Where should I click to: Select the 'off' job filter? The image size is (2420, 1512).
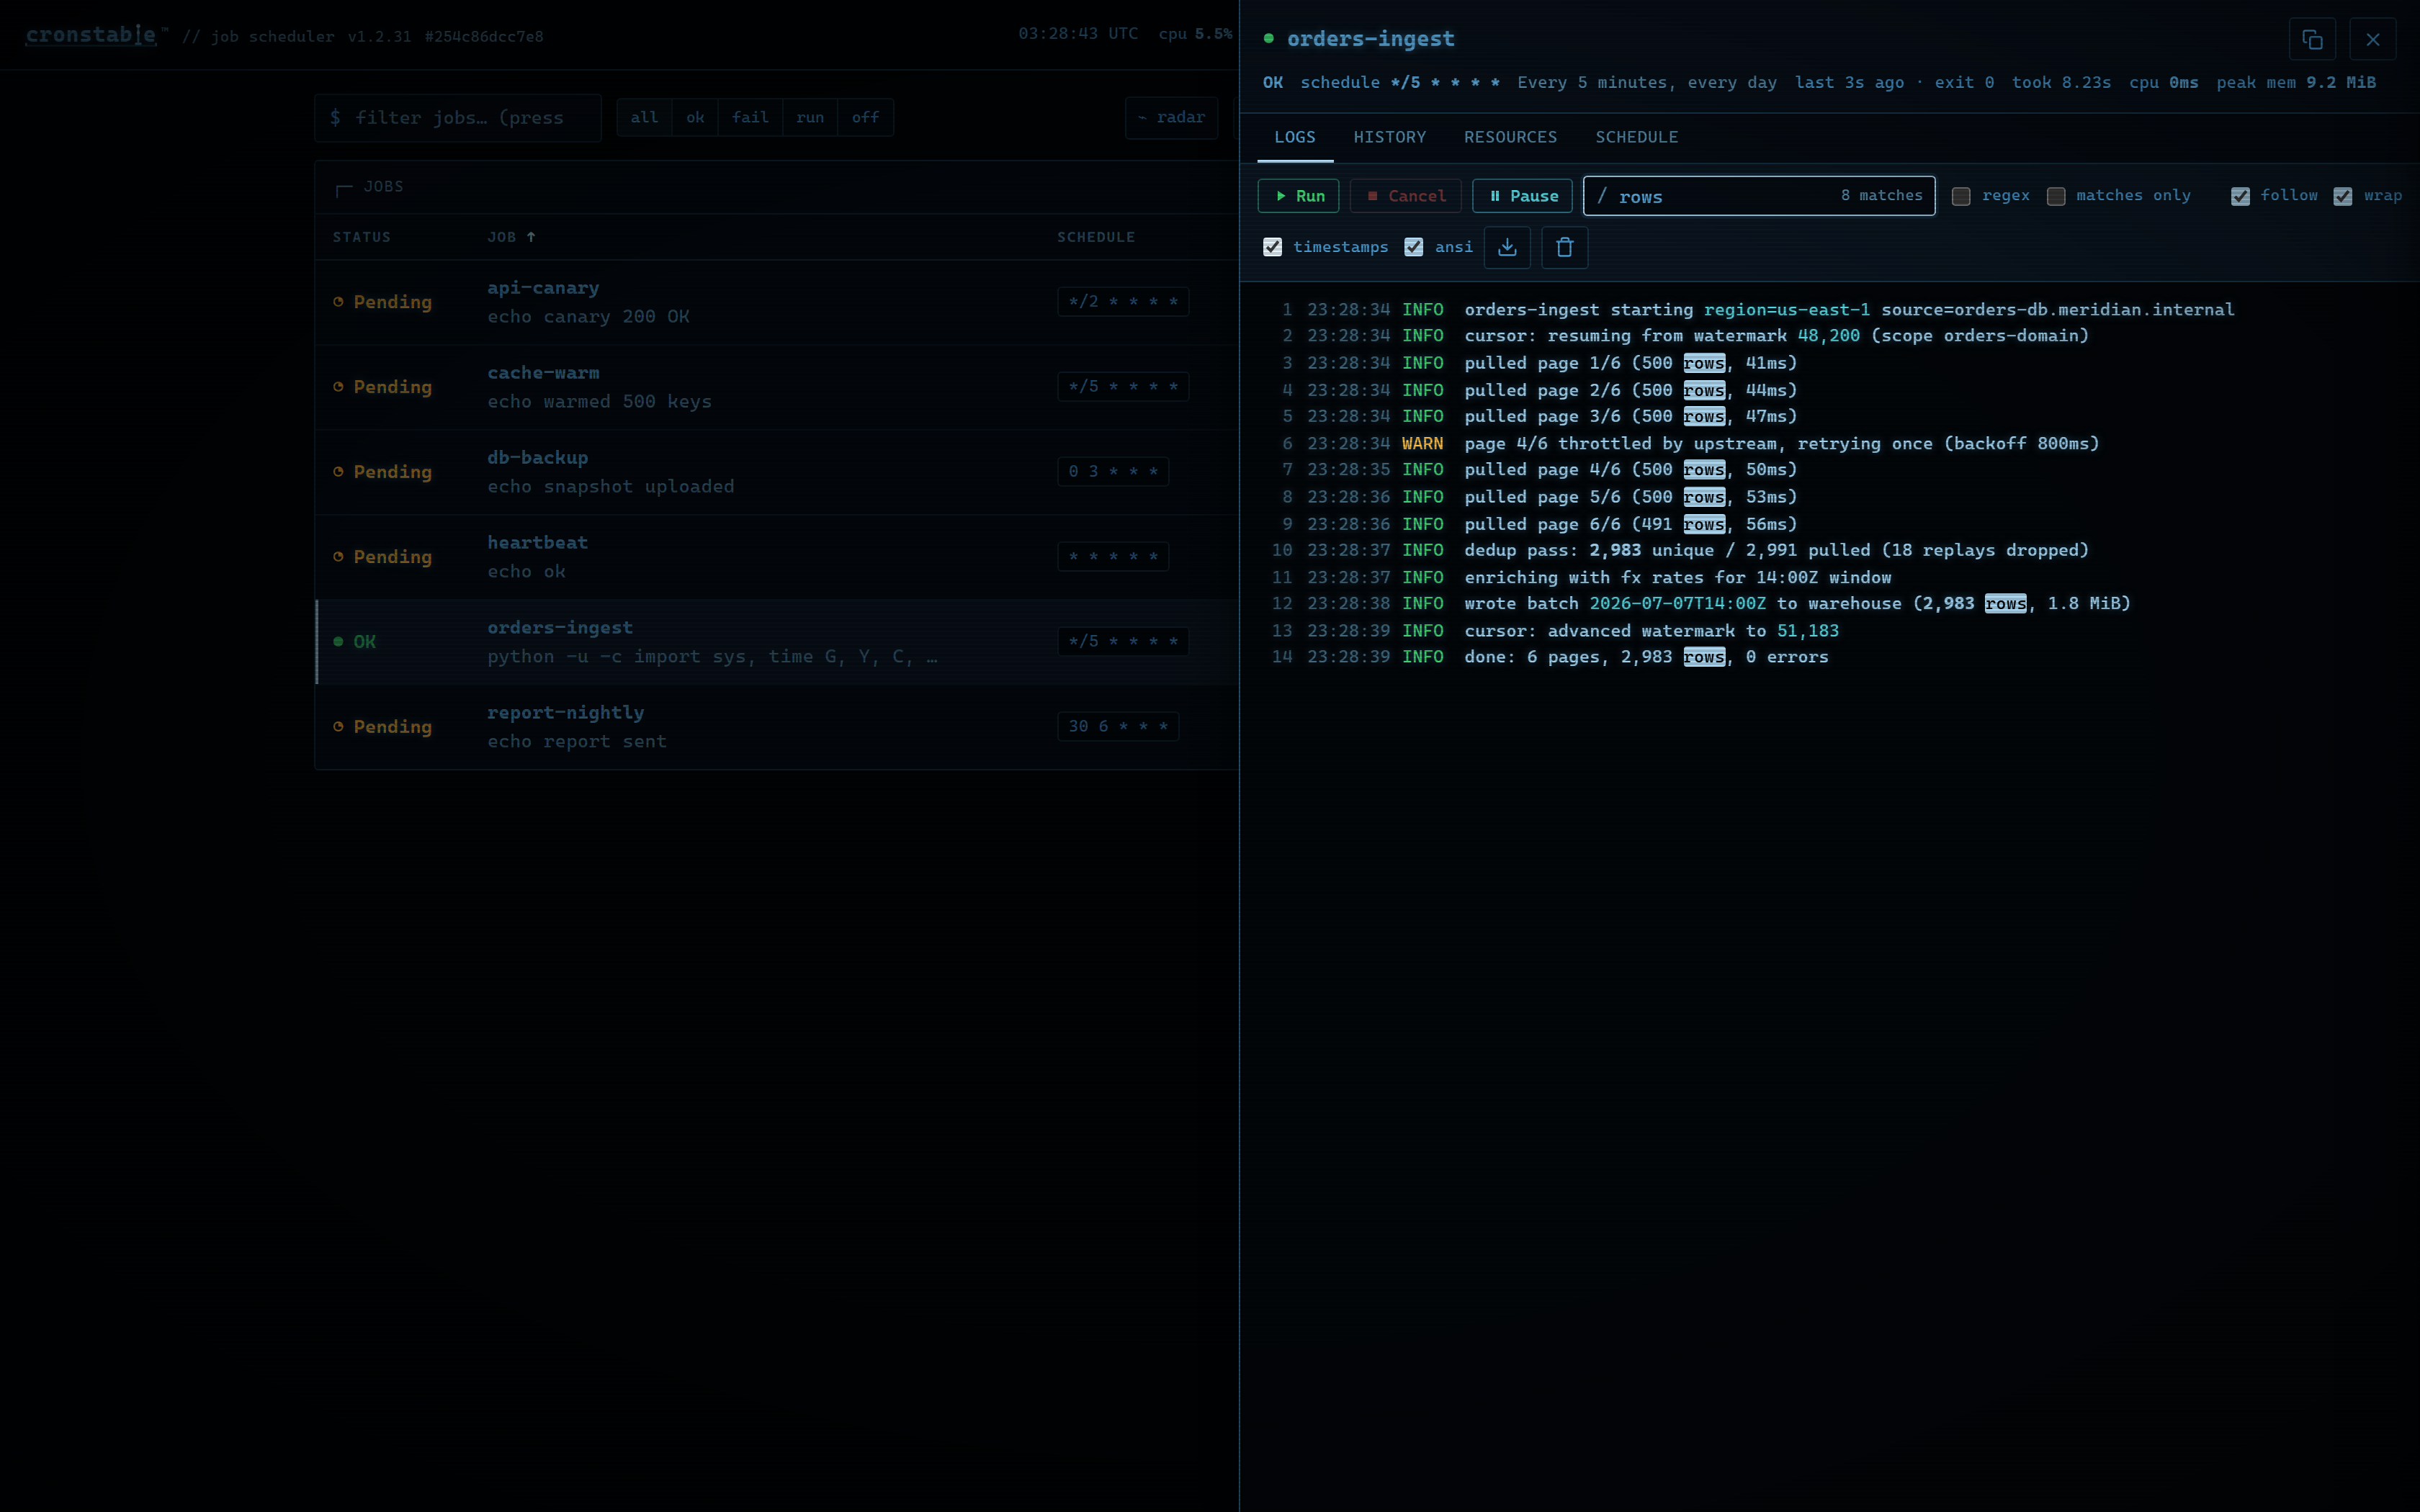[865, 118]
